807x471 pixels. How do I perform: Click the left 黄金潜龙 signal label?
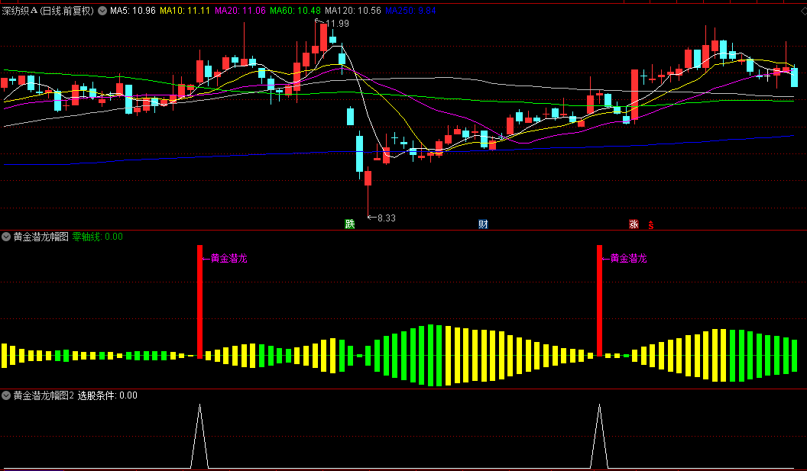tap(229, 259)
